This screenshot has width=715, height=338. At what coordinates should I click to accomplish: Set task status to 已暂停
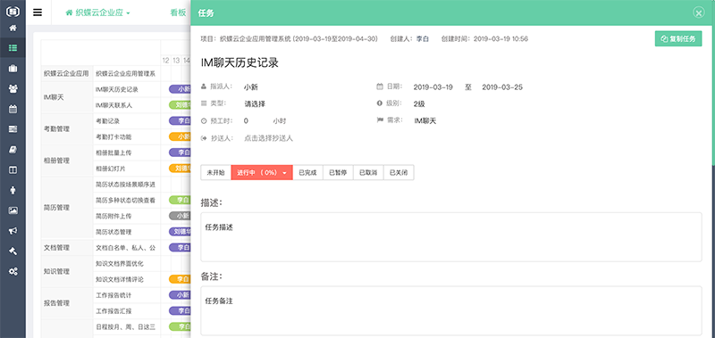point(338,173)
